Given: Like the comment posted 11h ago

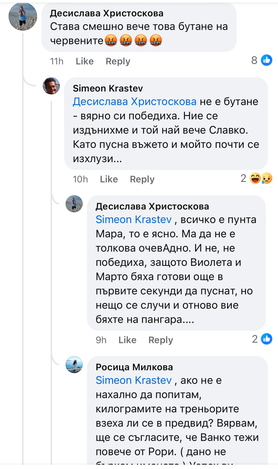Looking at the screenshot, I should click(85, 61).
